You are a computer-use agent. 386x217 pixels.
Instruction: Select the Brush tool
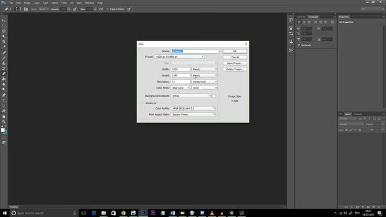(4, 58)
